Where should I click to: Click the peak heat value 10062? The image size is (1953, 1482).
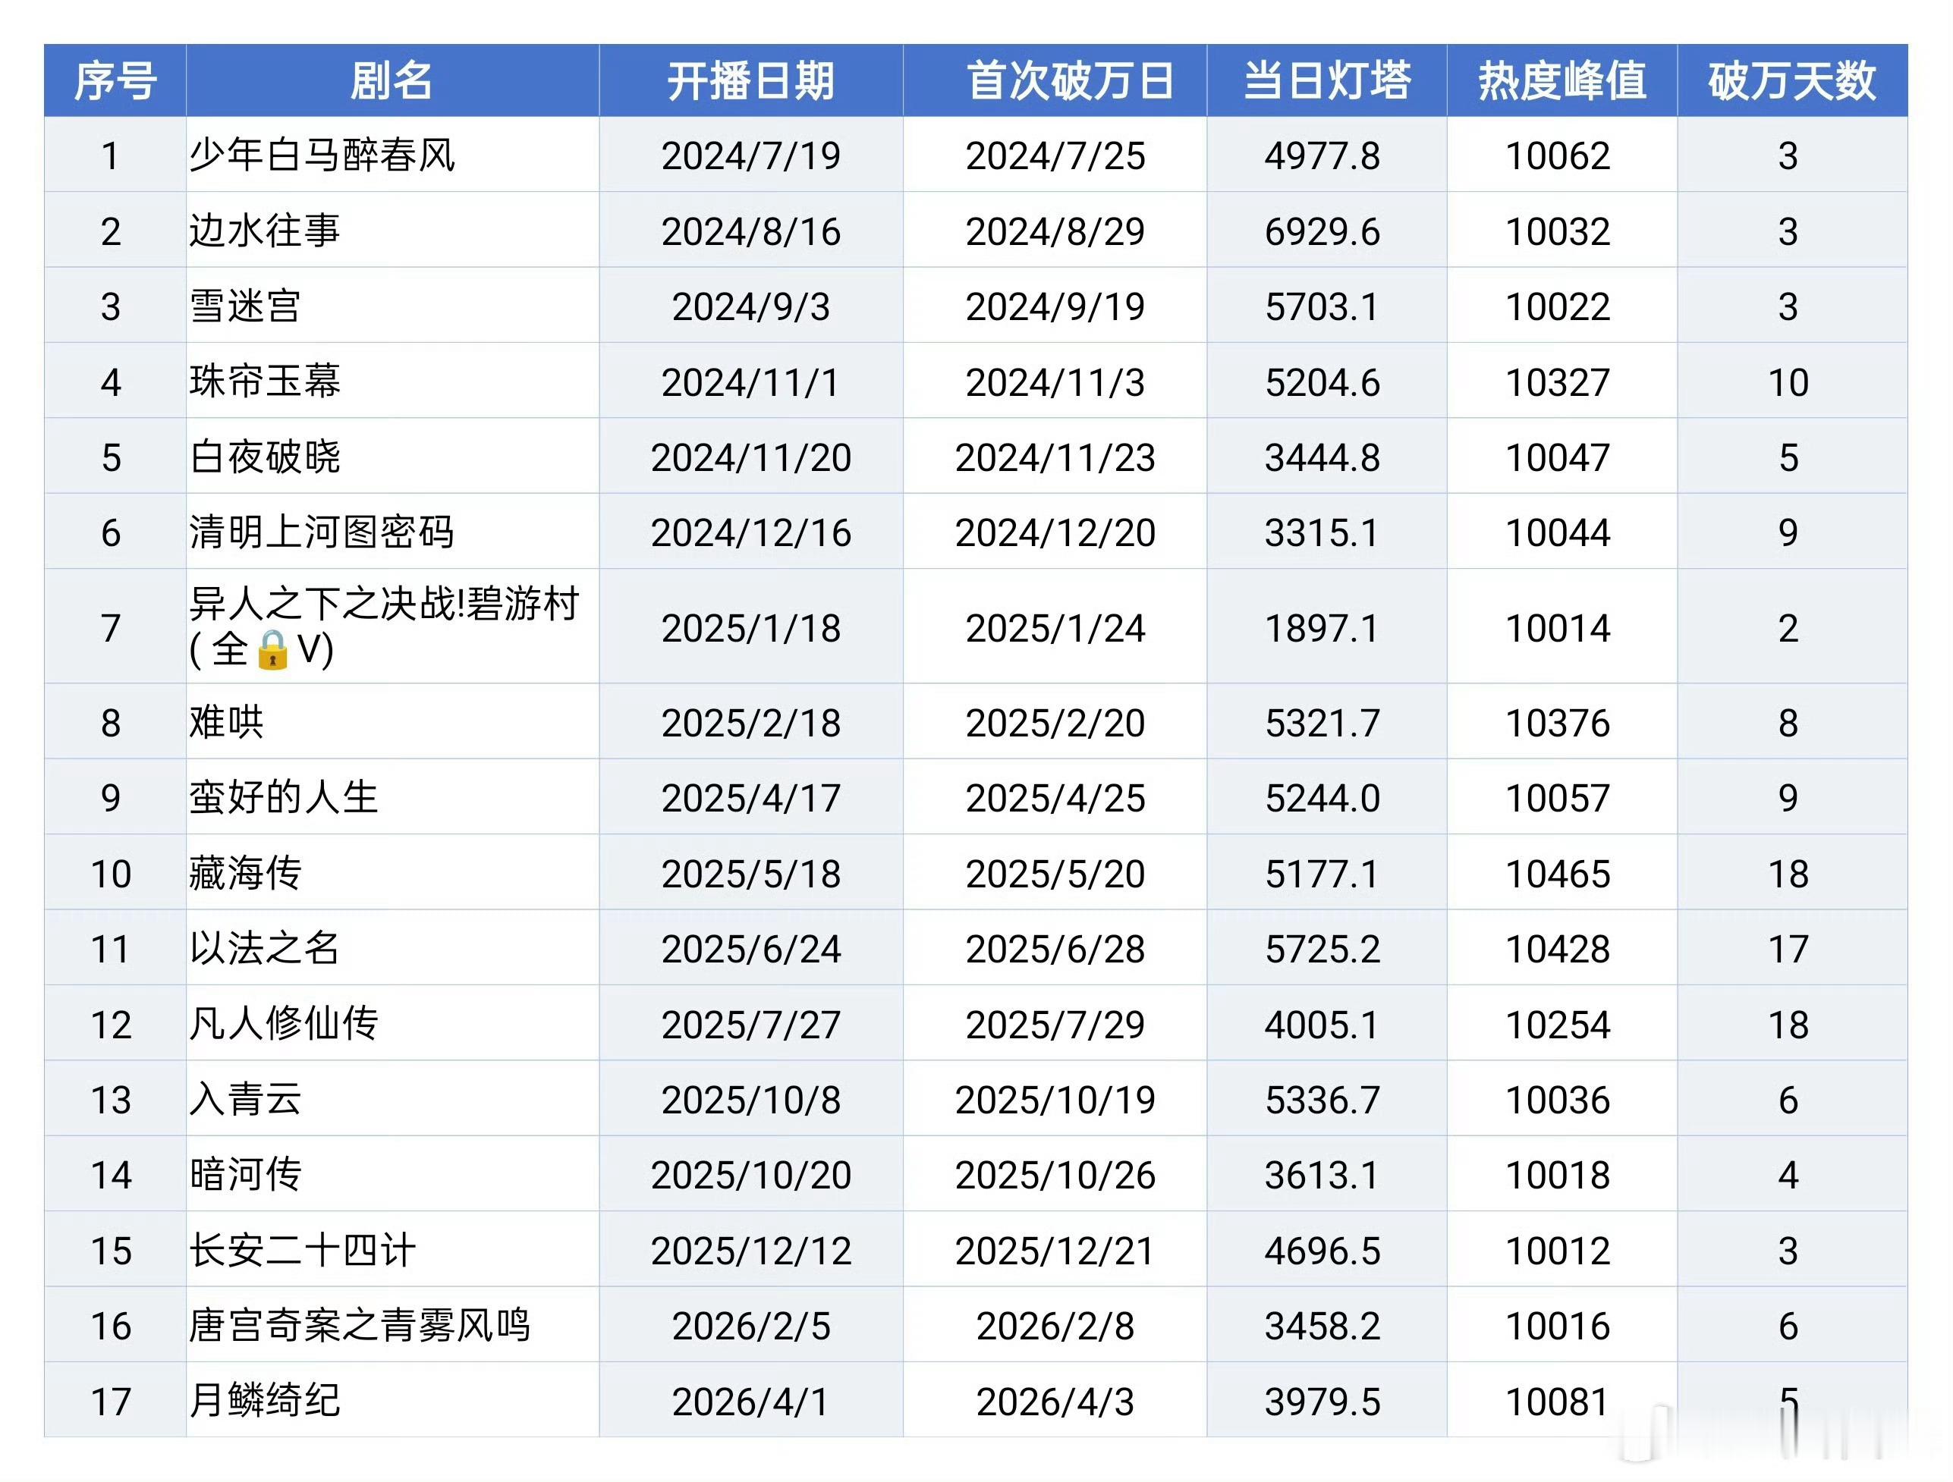[1558, 156]
